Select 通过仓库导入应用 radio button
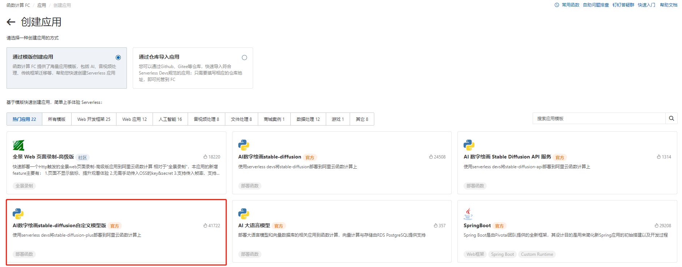 tap(244, 58)
